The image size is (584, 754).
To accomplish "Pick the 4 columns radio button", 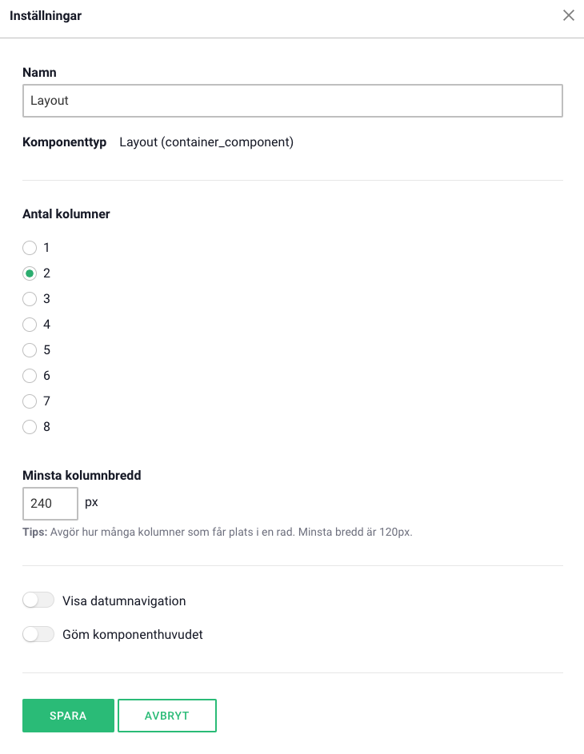I will 30,325.
